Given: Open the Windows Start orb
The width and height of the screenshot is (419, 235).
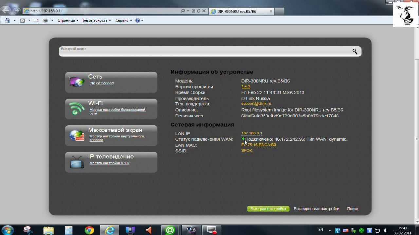Looking at the screenshot, I should click(x=7, y=230).
